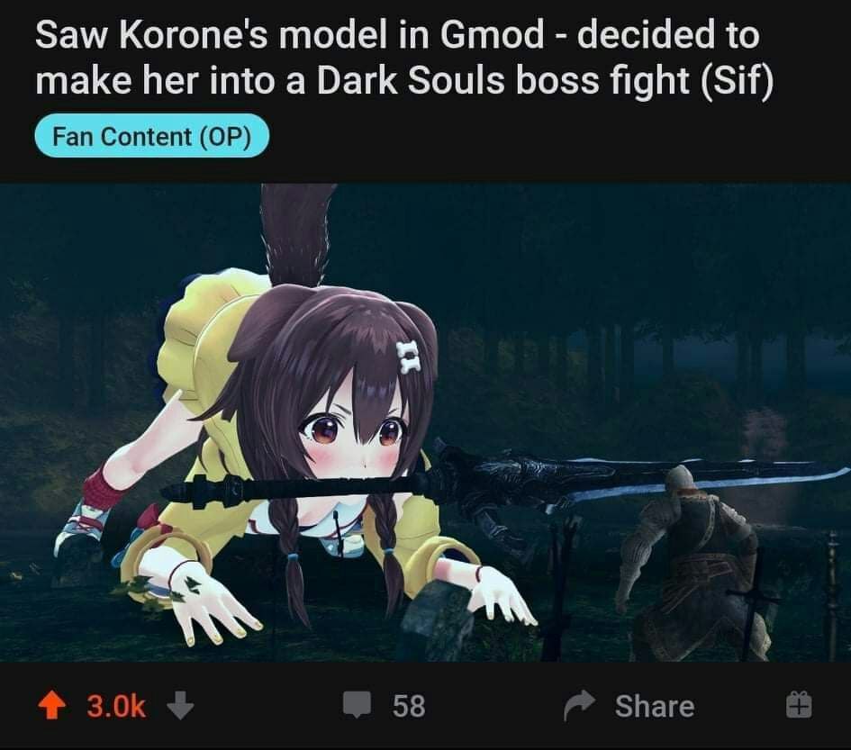Click the bone hair clip in image
851x750 pixels.
point(408,357)
